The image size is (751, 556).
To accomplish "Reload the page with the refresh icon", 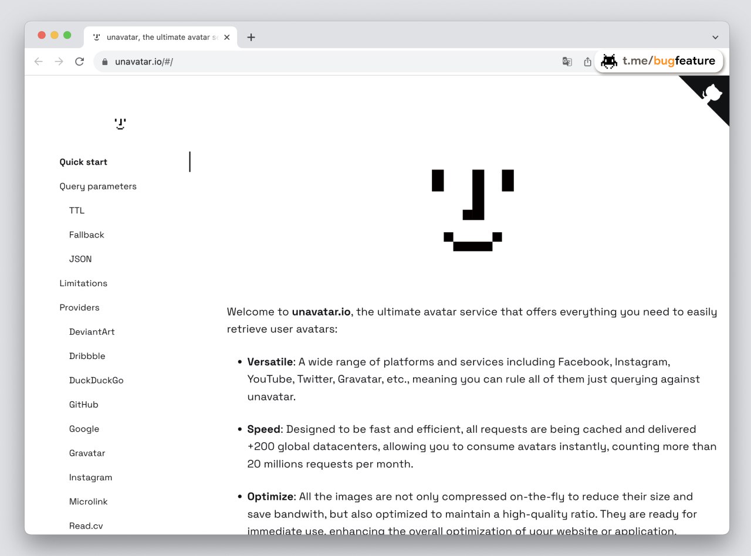I will 79,62.
